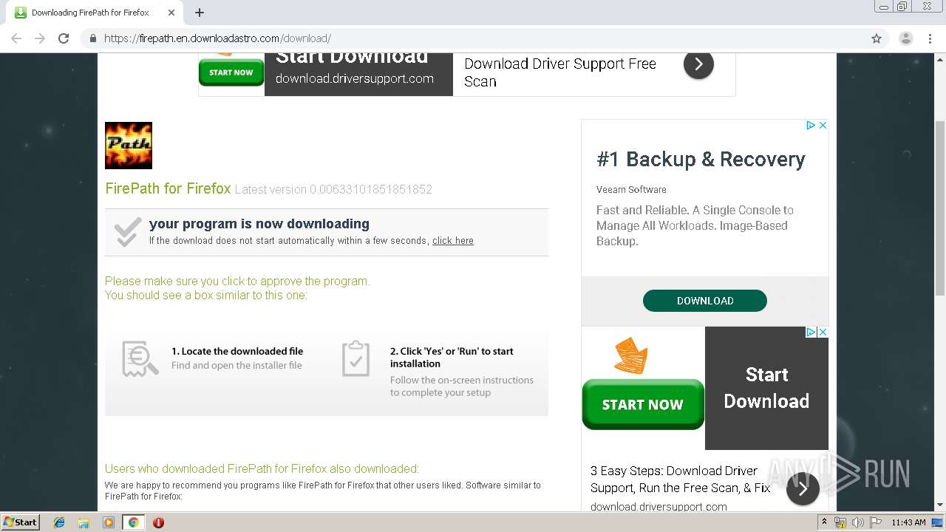This screenshot has width=946, height=532.
Task: Click the green DOWNLOAD button in Veeam ad
Action: pos(705,301)
